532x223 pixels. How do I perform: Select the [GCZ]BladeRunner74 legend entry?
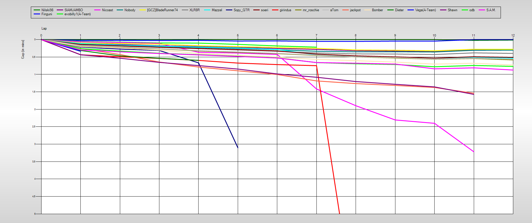162,10
